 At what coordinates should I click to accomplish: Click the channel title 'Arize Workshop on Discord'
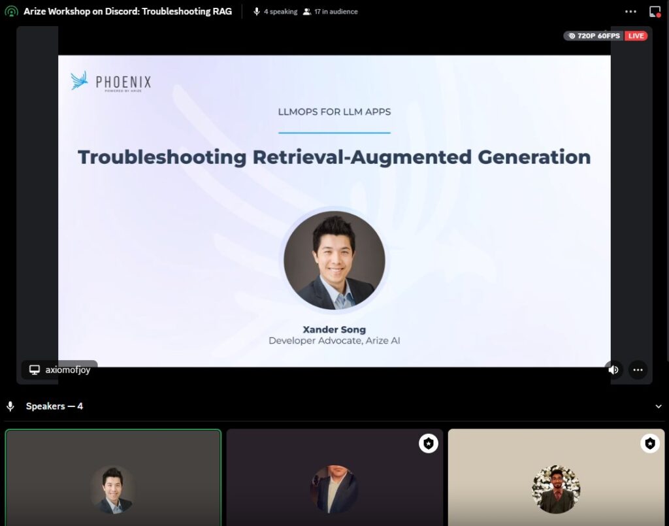[x=128, y=11]
